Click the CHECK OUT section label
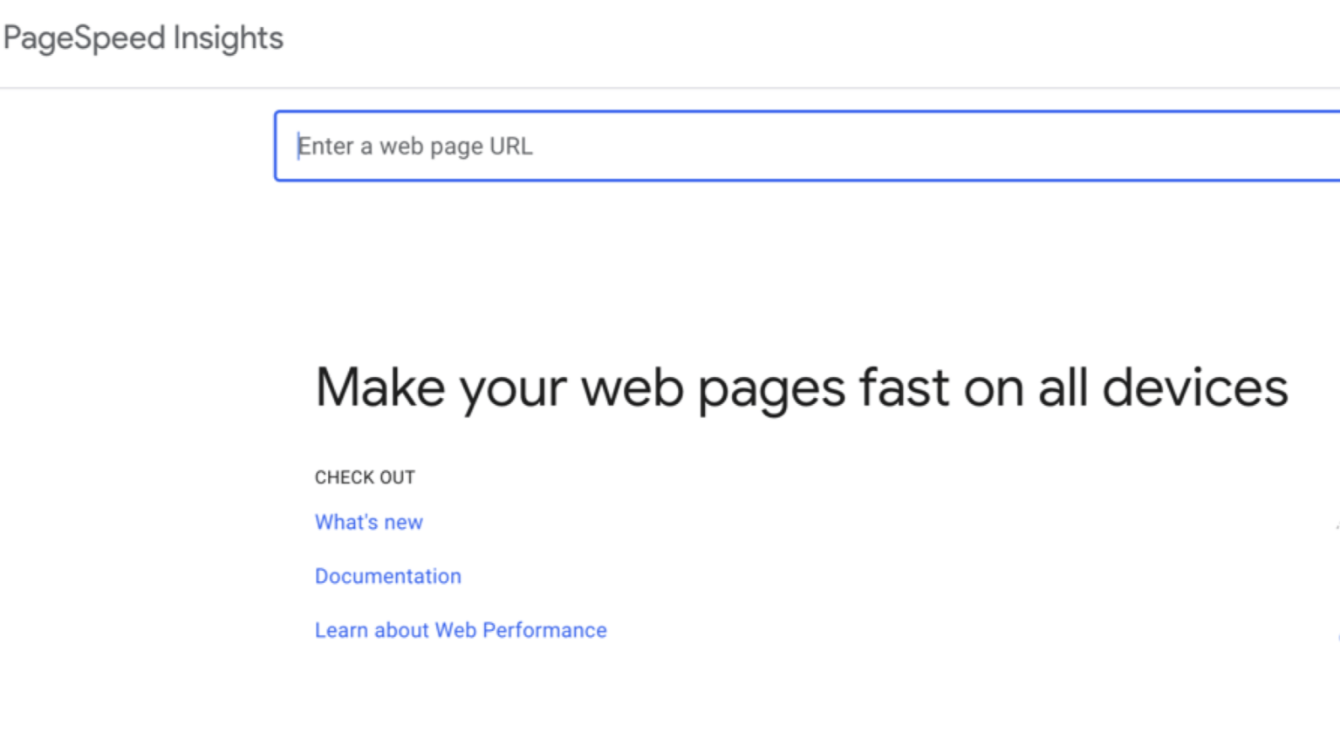 pyautogui.click(x=365, y=477)
